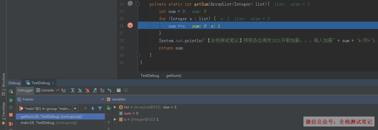Click line number 31 in the gutter

(x=121, y=63)
